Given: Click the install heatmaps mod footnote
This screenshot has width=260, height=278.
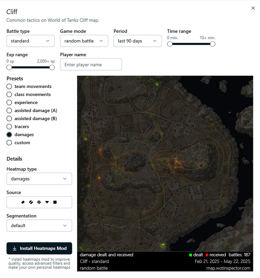Looking at the screenshot, I should 39,263.
